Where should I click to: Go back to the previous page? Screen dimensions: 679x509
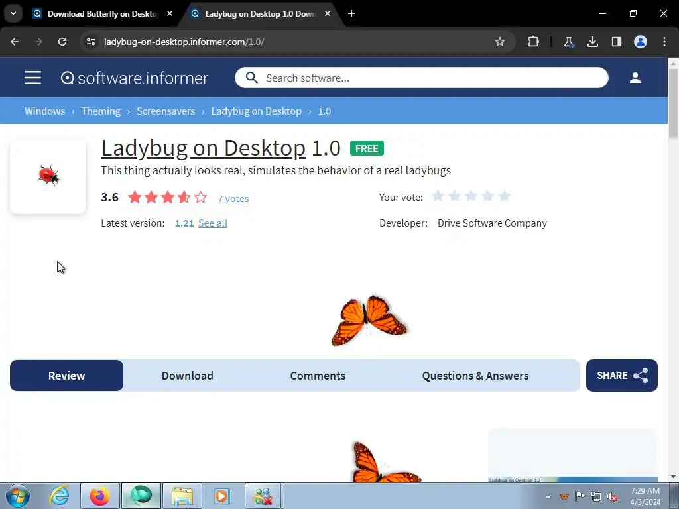(x=15, y=42)
